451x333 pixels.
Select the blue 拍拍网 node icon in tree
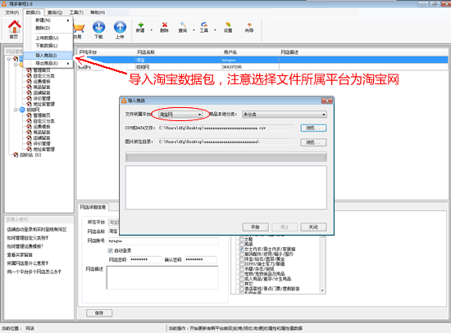pos(22,110)
